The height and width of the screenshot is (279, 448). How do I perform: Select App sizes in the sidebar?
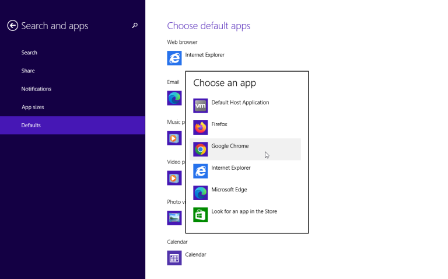[33, 107]
